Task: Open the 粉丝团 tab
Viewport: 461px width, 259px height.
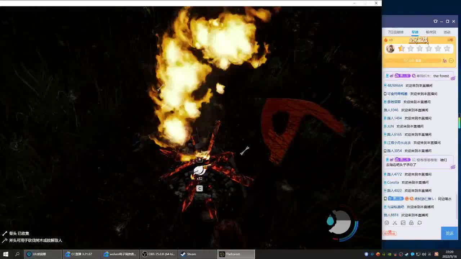Action: click(x=431, y=32)
